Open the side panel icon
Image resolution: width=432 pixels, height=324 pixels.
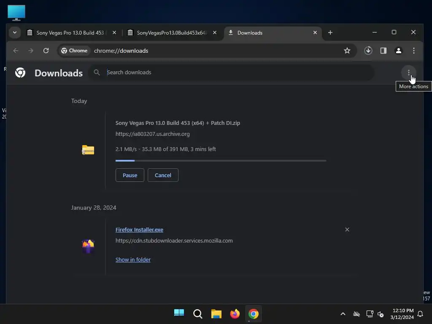(x=383, y=51)
